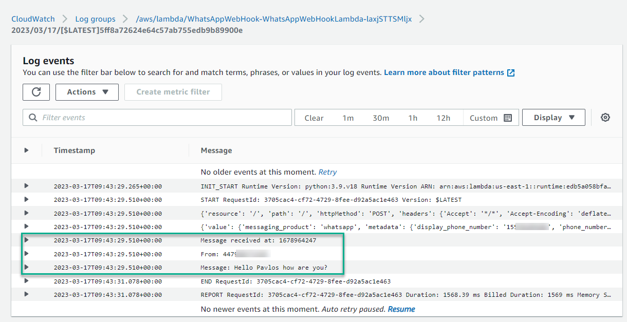Expand all rows via header arrow
Viewport: 627px width, 322px height.
click(x=26, y=150)
